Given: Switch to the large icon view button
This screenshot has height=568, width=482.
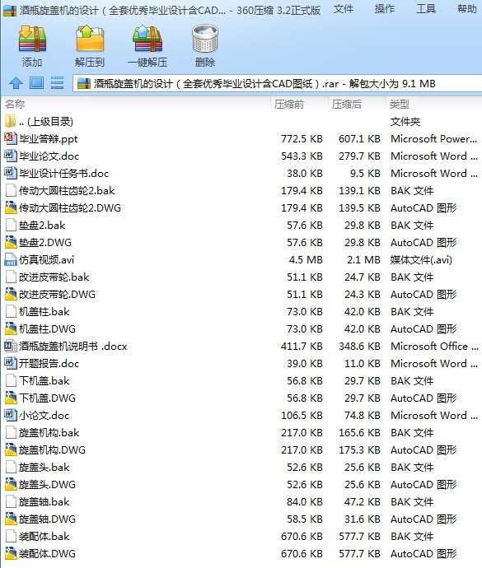Looking at the screenshot, I should click(x=36, y=83).
